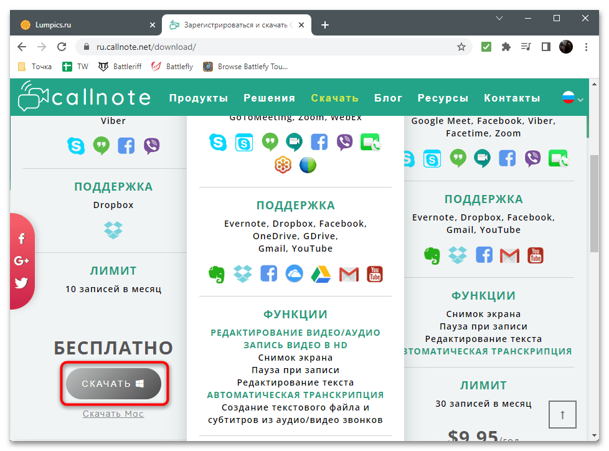
Task: Open the TW bookmark
Action: pos(75,67)
